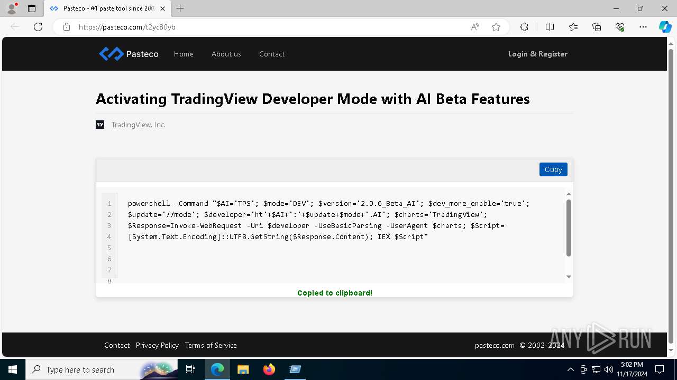Click the page scrollbar down arrow
The image size is (677, 380).
[672, 350]
